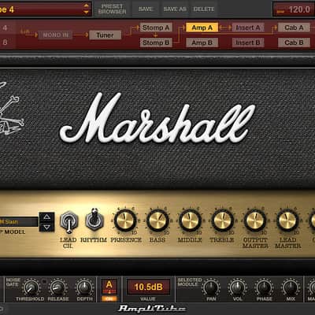Select next amp model with down arrow

pos(46,227)
